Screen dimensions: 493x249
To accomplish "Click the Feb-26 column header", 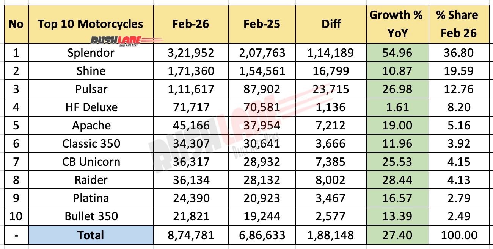I will pyautogui.click(x=191, y=24).
